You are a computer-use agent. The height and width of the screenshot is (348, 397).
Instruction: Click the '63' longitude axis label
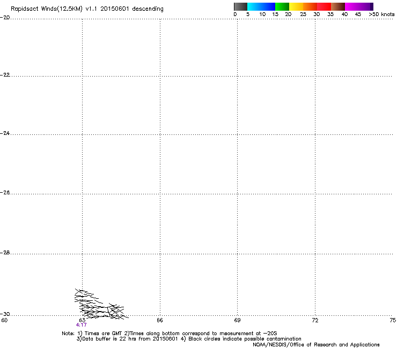click(x=82, y=320)
